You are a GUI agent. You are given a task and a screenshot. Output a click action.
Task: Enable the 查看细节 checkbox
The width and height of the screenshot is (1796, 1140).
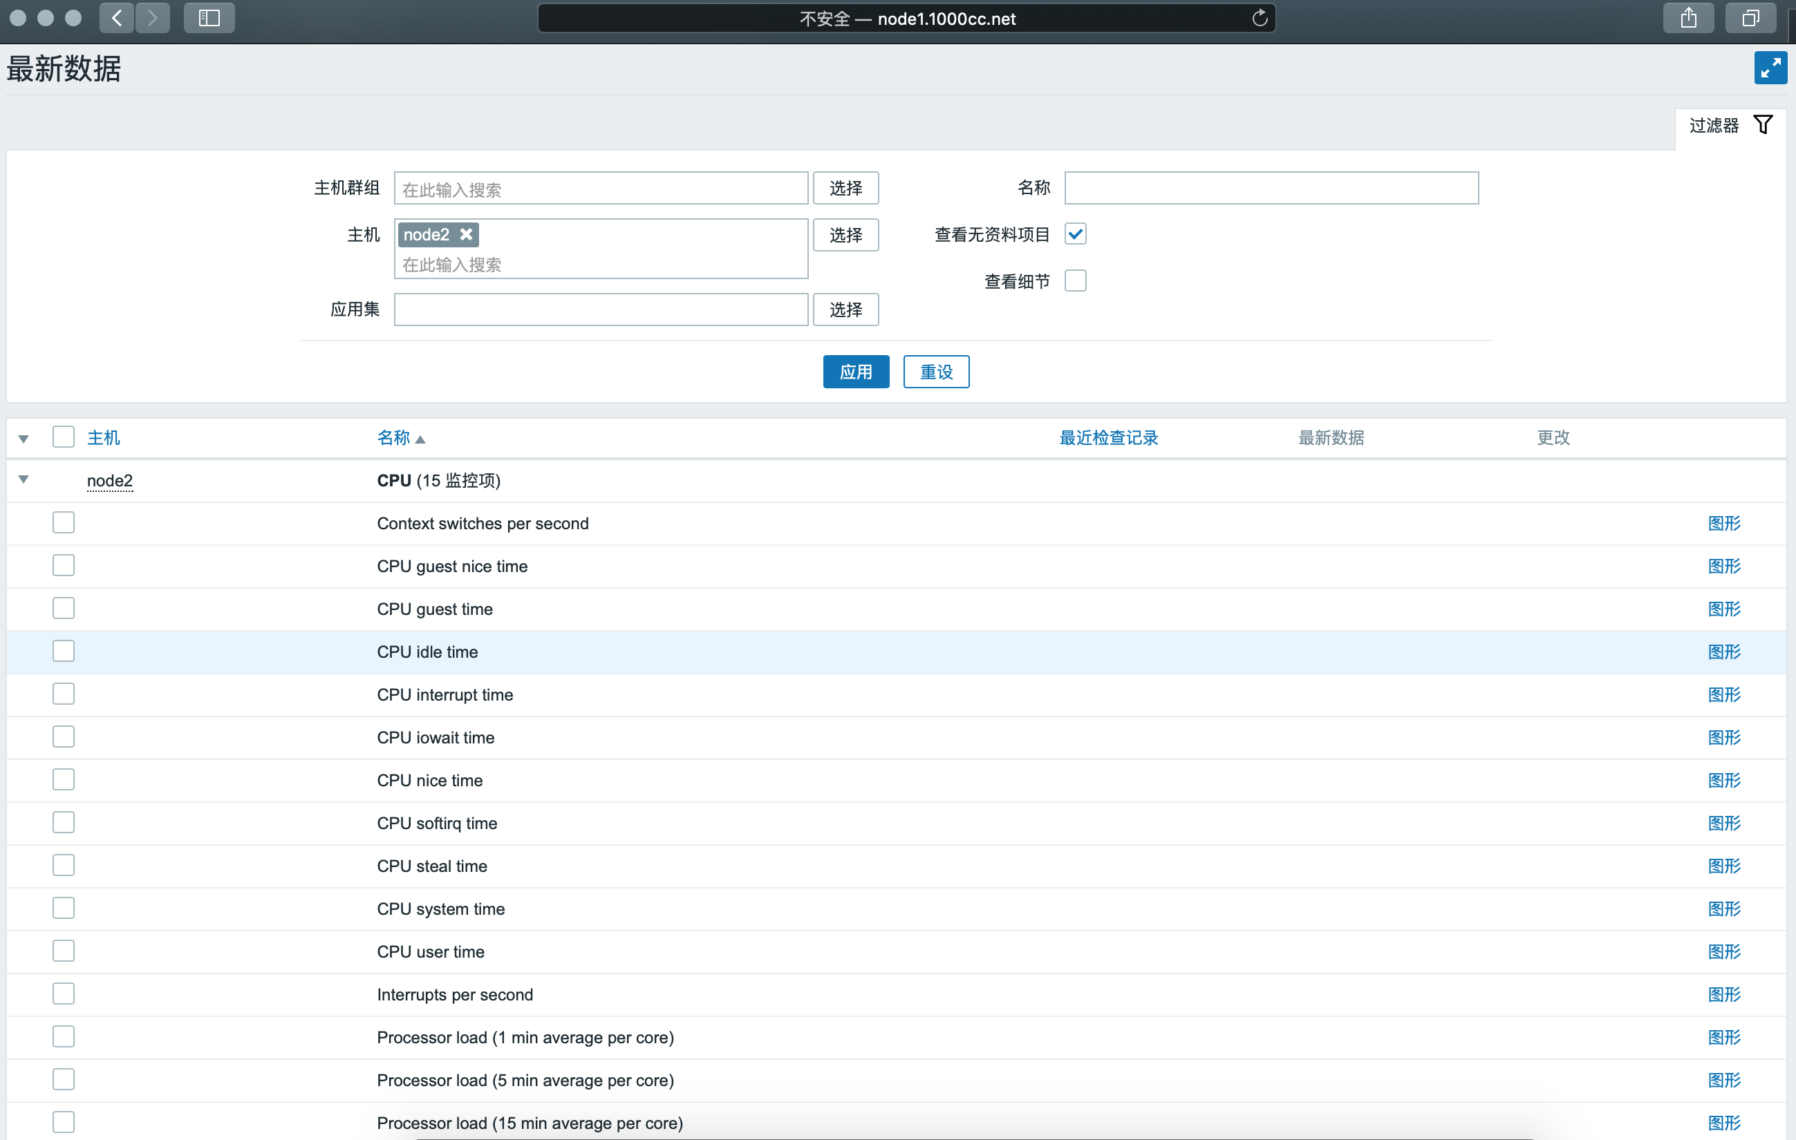tap(1075, 281)
